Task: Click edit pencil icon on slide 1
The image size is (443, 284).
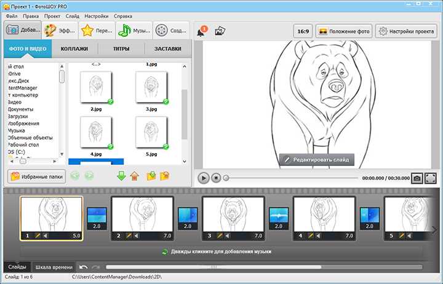Action: click(x=38, y=235)
